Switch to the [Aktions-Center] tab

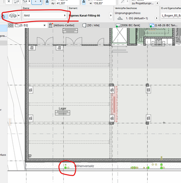tap(64, 25)
